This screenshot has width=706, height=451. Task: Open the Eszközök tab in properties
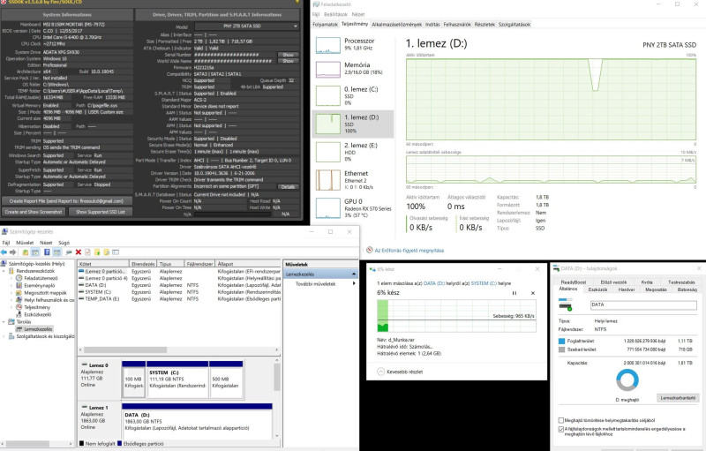click(598, 289)
